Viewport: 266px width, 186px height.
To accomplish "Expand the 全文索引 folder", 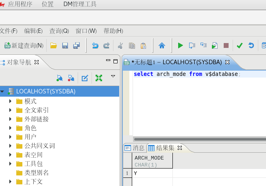I will click(x=10, y=110).
